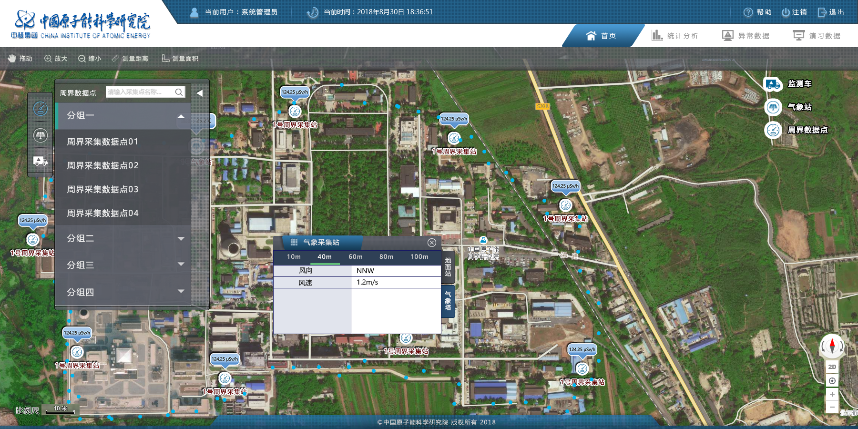858x429 pixels.
Task: Collapse the 分组一 group
Action: coord(181,116)
